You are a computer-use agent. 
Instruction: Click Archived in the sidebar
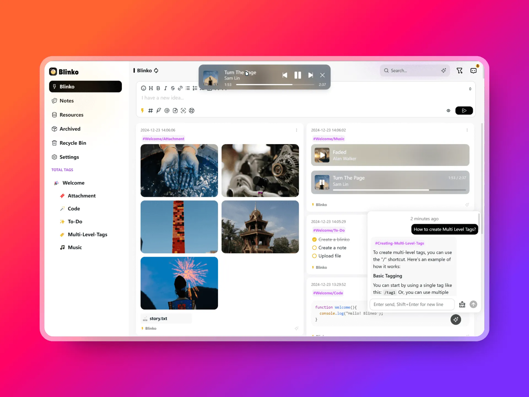[70, 128]
